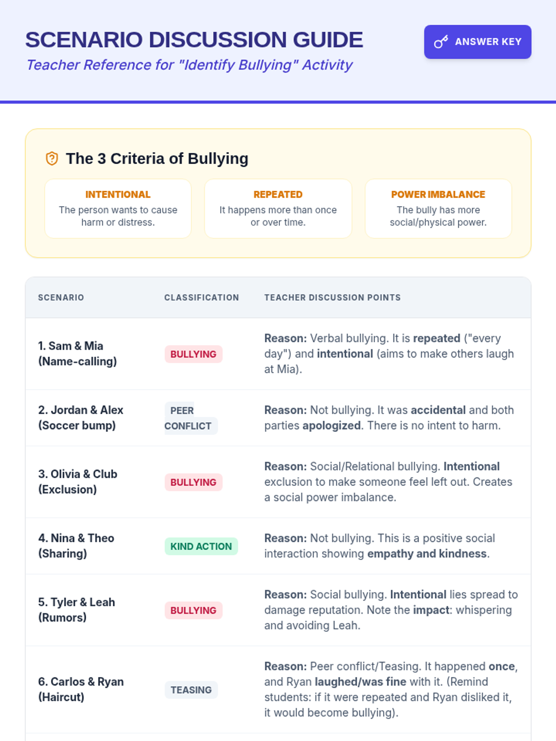Click Teacher Discussion Points column header
The image size is (556, 741).
[333, 297]
